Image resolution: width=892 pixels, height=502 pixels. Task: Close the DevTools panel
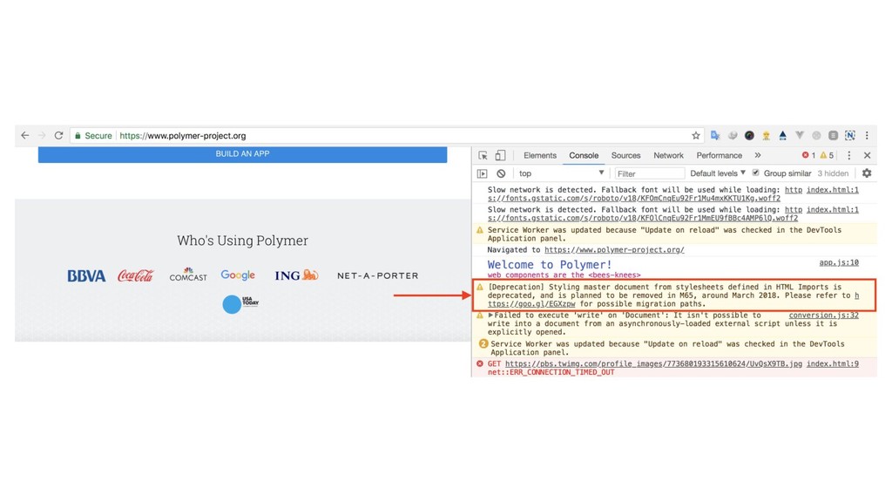(x=867, y=155)
